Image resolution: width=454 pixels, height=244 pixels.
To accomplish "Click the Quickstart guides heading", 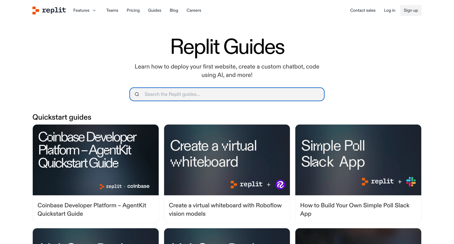I will tap(62, 117).
